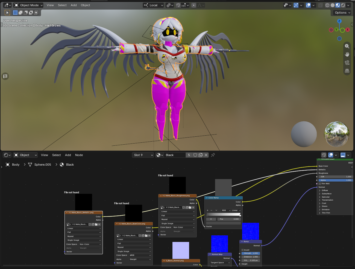Click the blue Z axis on the navigation gizmo

(x=339, y=21)
